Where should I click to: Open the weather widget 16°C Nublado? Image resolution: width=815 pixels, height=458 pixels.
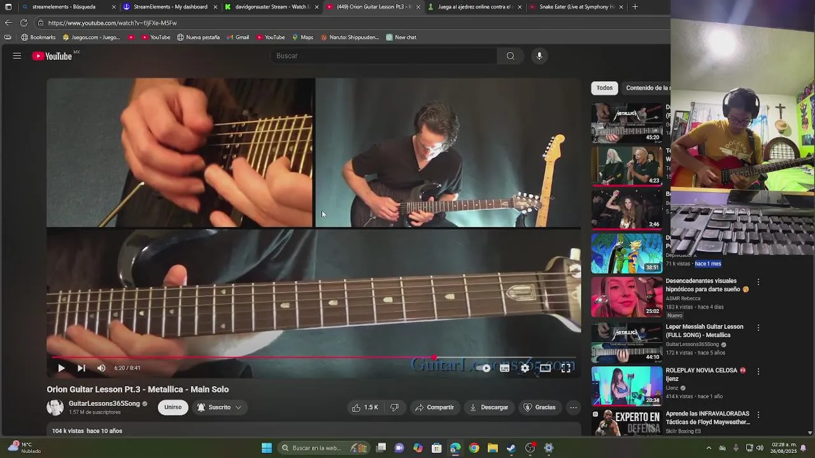pyautogui.click(x=24, y=448)
